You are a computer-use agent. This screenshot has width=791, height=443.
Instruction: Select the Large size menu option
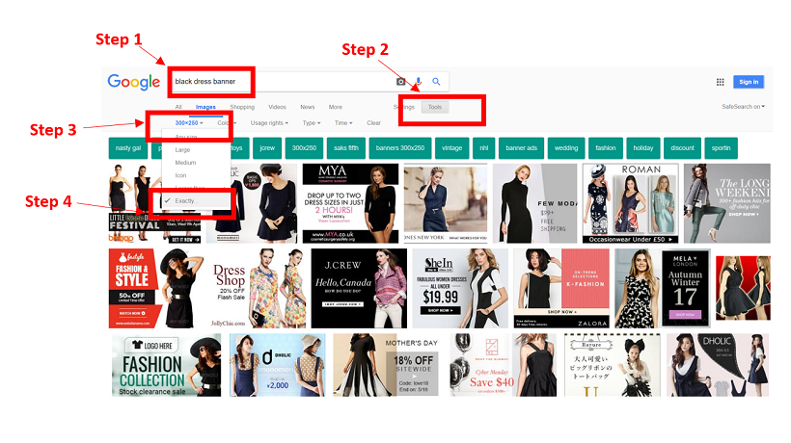[182, 150]
